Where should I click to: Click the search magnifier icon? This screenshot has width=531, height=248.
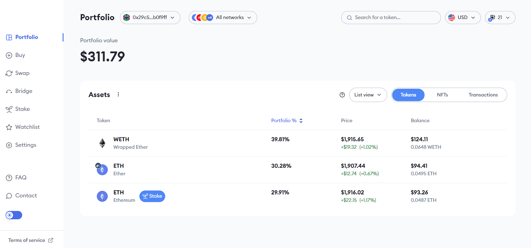point(349,18)
